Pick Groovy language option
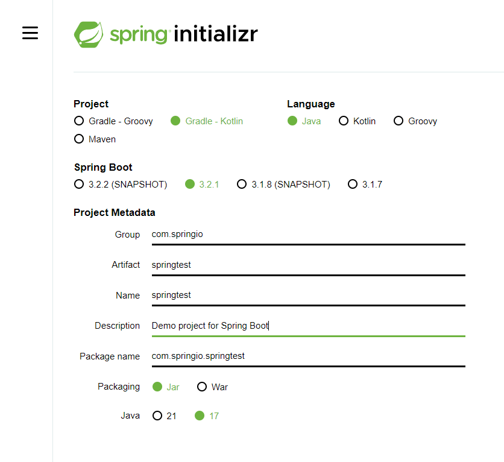This screenshot has width=504, height=462. pyautogui.click(x=398, y=121)
